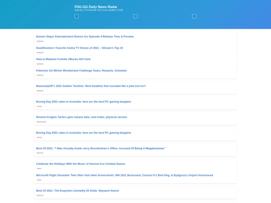Click the FDG.GG Daily News Radar title

(x=96, y=7)
